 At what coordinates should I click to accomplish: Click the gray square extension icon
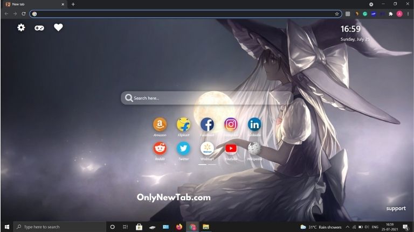coord(348,14)
